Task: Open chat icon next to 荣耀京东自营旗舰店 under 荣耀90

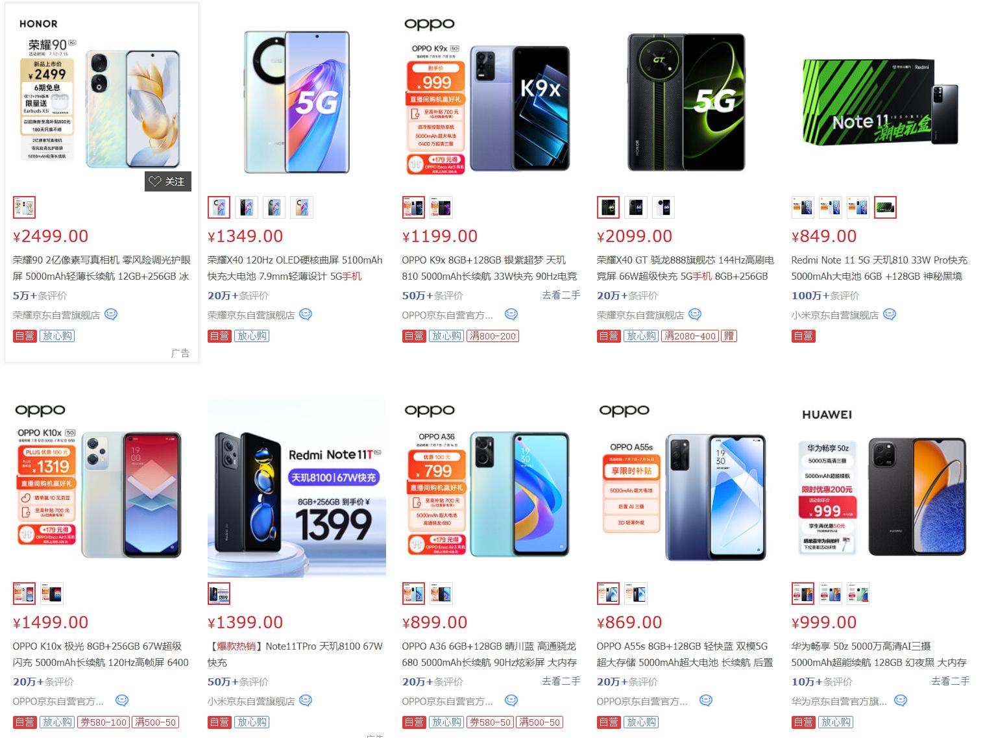Action: pos(111,315)
